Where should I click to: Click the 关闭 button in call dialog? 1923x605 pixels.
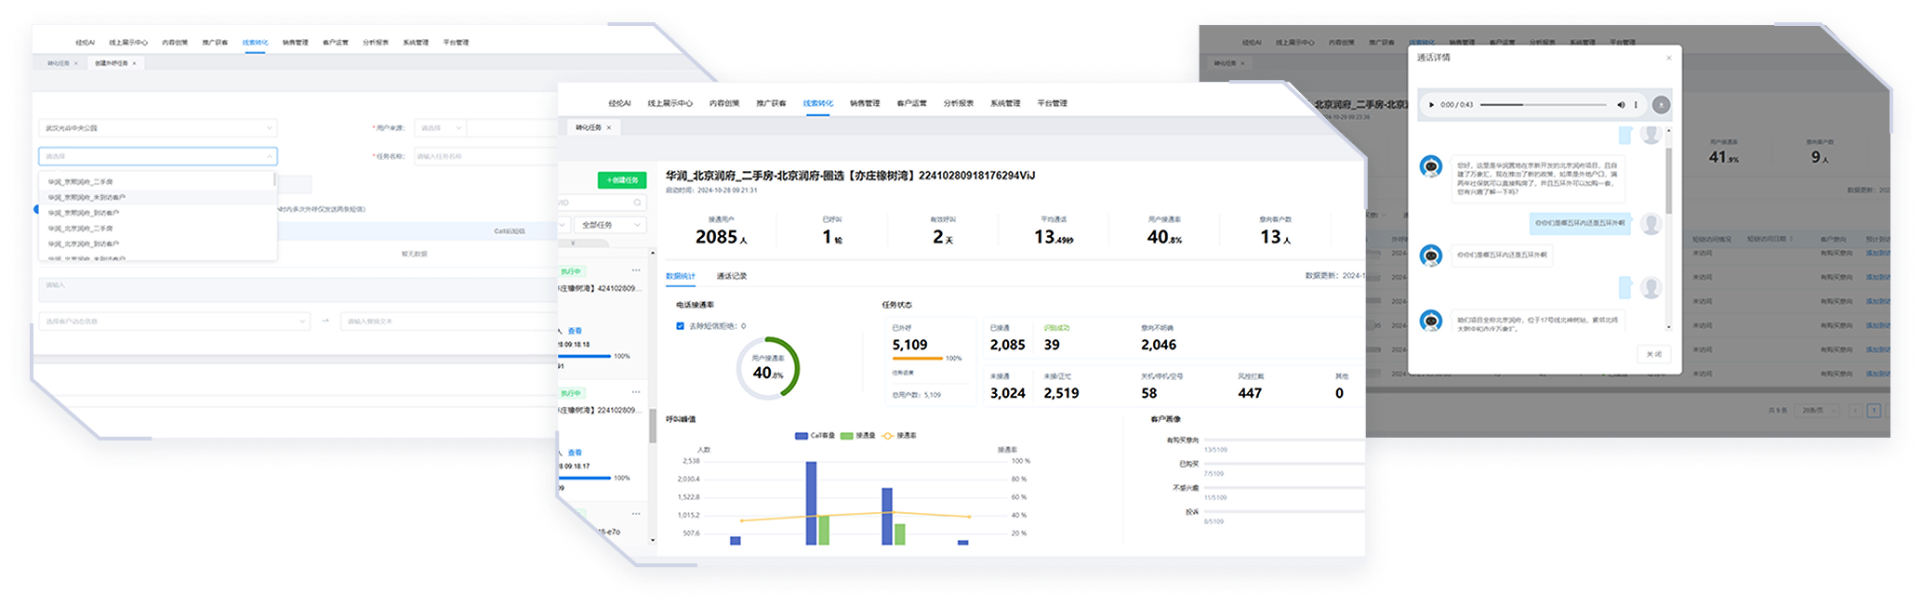[x=1653, y=354]
